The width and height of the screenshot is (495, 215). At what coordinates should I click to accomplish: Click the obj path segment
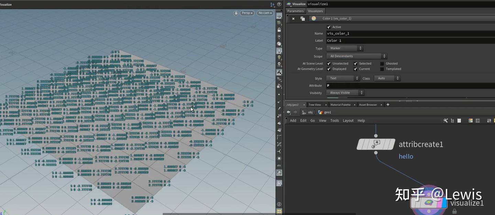(308, 112)
